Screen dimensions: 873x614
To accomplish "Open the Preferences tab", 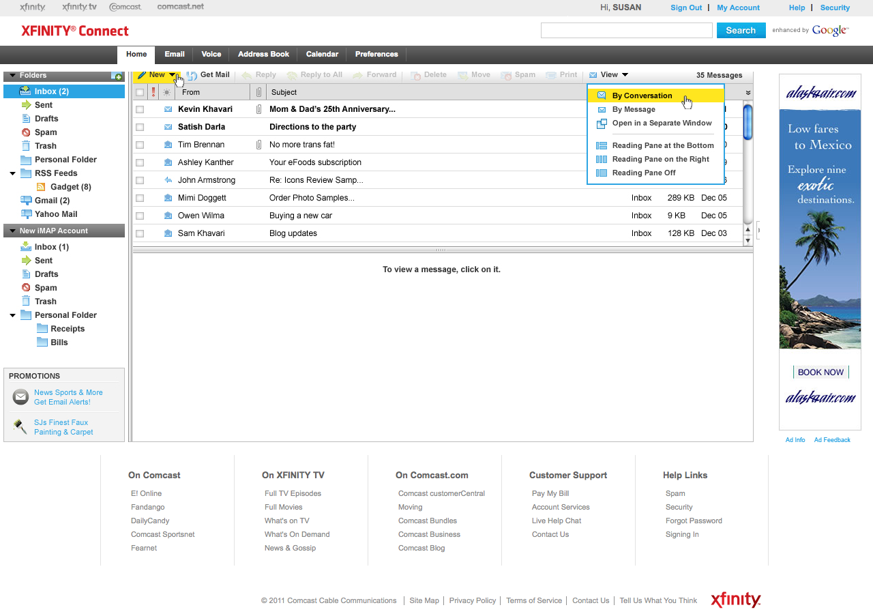I will tap(376, 55).
